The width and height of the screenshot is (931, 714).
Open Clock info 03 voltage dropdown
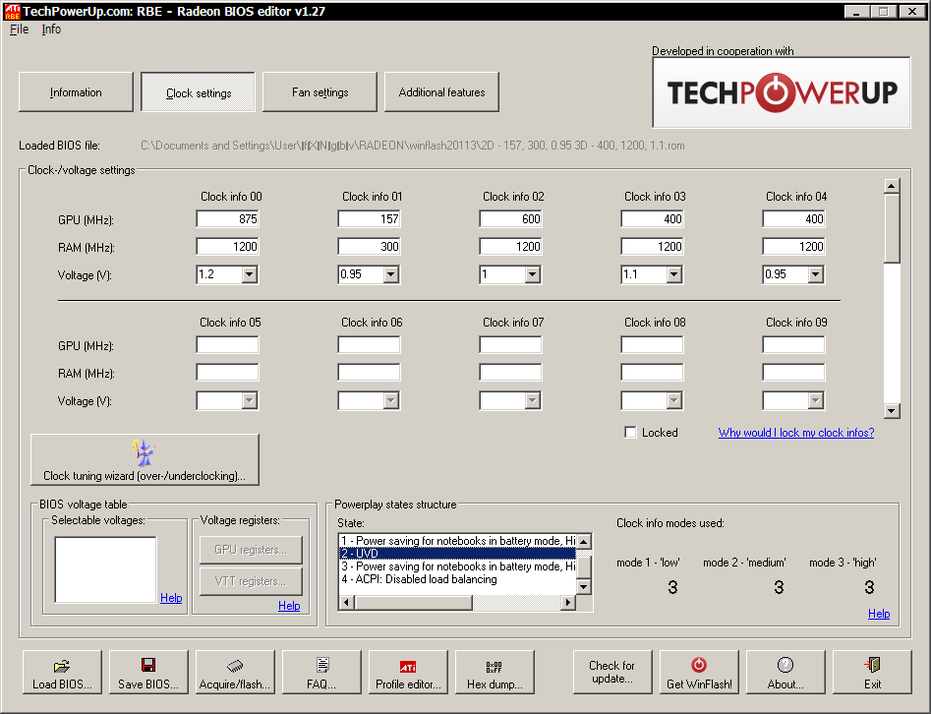(x=673, y=275)
